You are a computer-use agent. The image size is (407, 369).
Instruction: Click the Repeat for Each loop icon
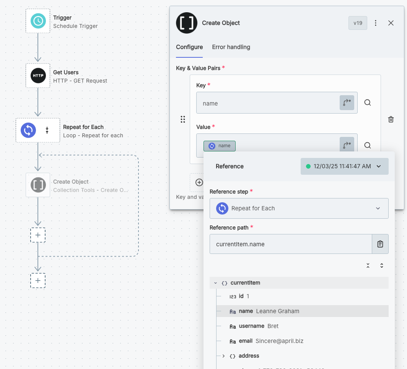point(28,130)
